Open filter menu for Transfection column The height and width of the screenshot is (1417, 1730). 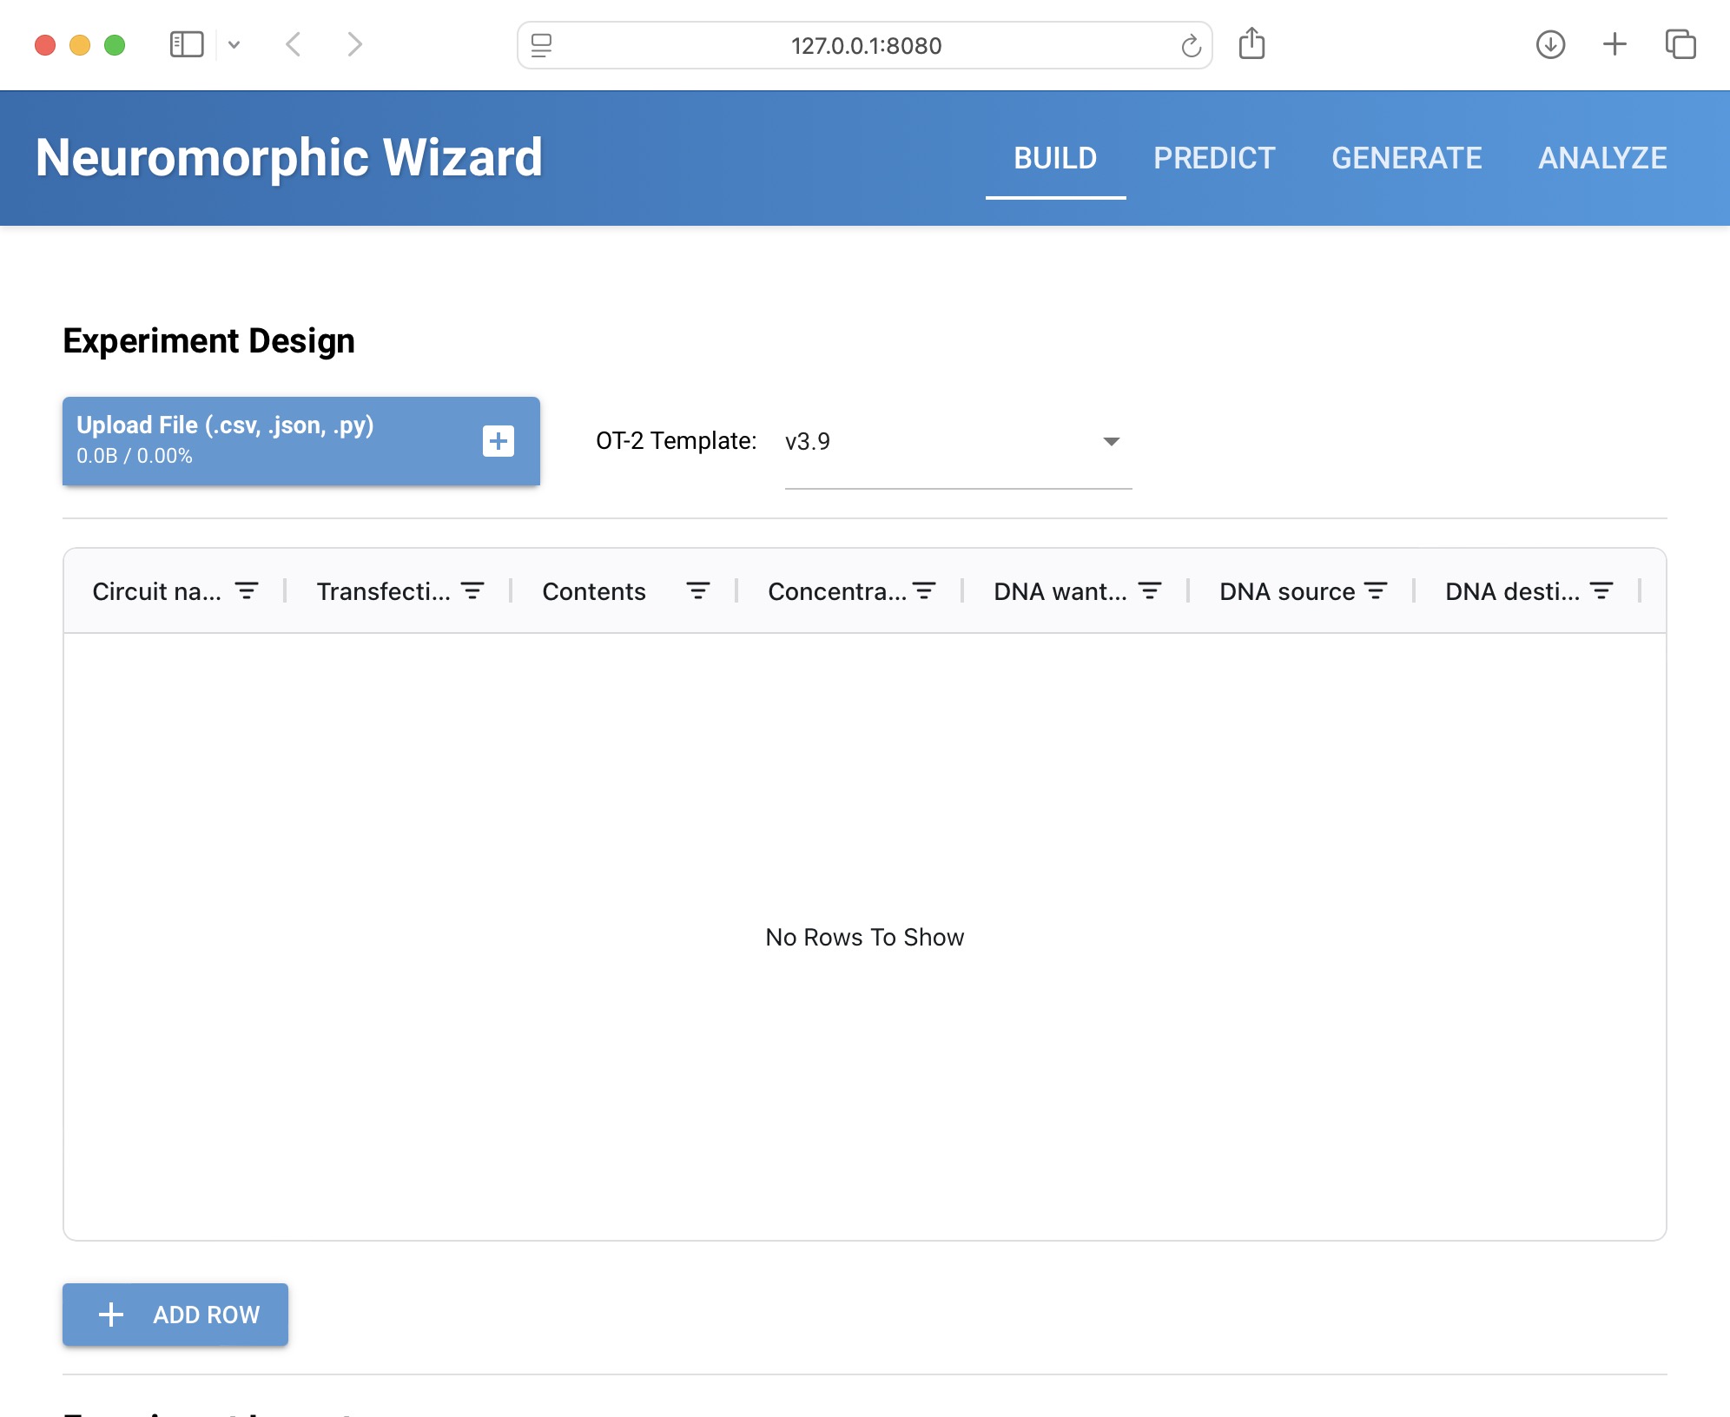point(472,591)
